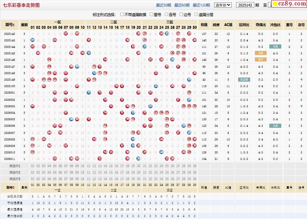This screenshot has height=219, width=307.
Task: Select number 15 in 预选行1
Action: click(111, 166)
